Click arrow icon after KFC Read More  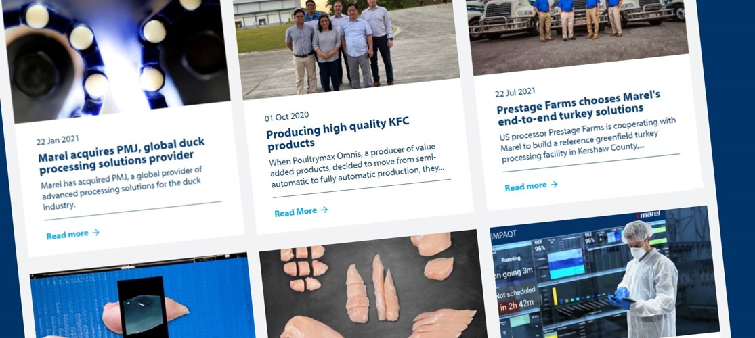[324, 210]
